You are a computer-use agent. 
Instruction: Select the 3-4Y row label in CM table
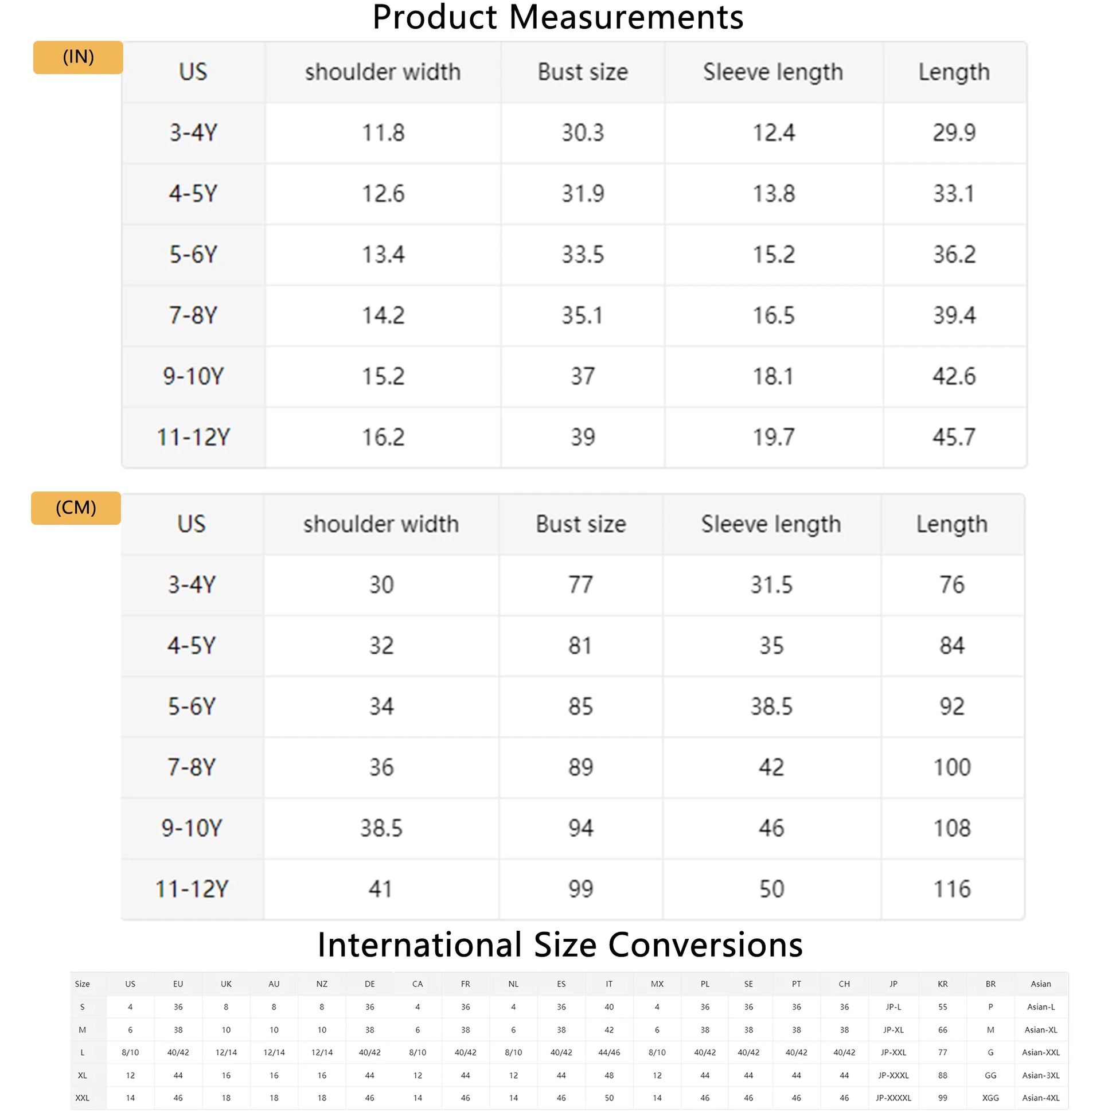pos(192,584)
